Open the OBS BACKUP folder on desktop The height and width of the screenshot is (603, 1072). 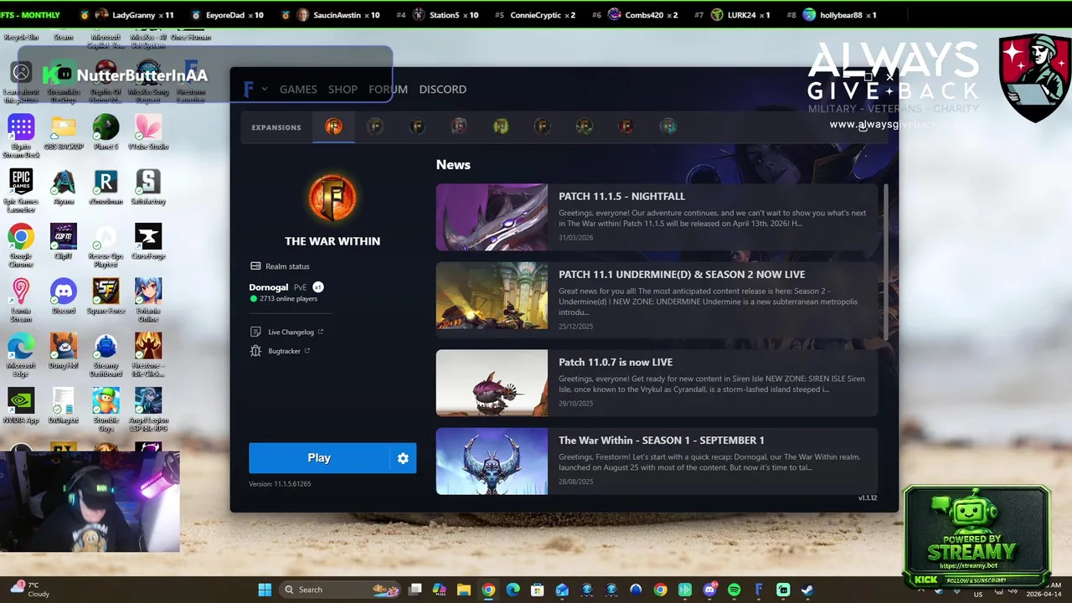click(64, 133)
